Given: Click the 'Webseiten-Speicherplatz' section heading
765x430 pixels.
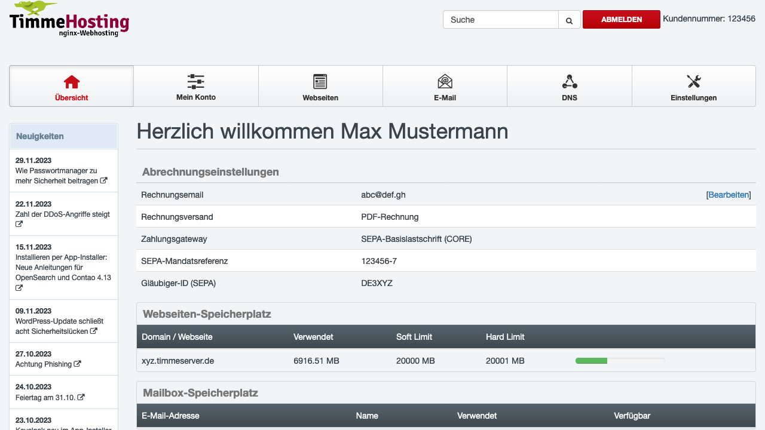Looking at the screenshot, I should pyautogui.click(x=207, y=314).
